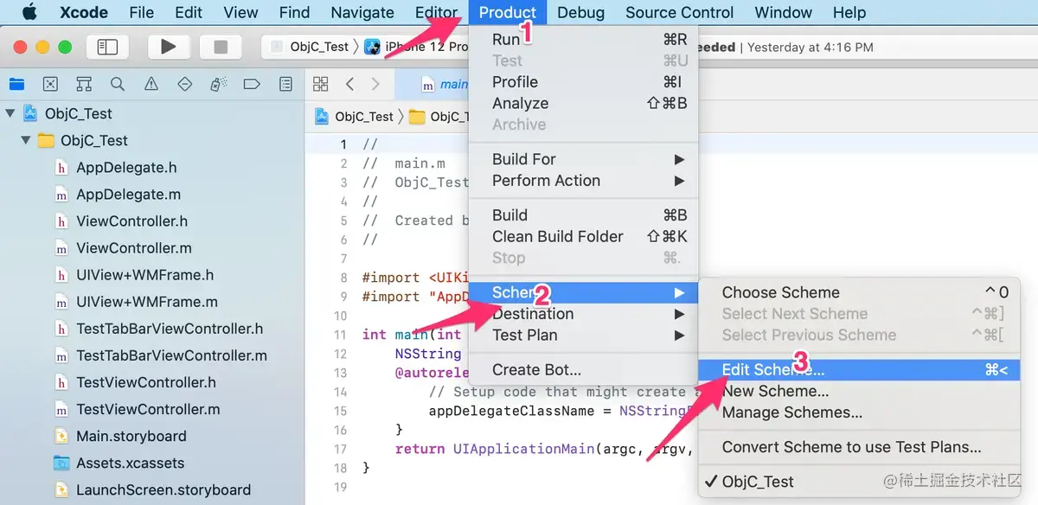
Task: Select LaunchScreen.storyboard in navigator
Action: [x=163, y=489]
